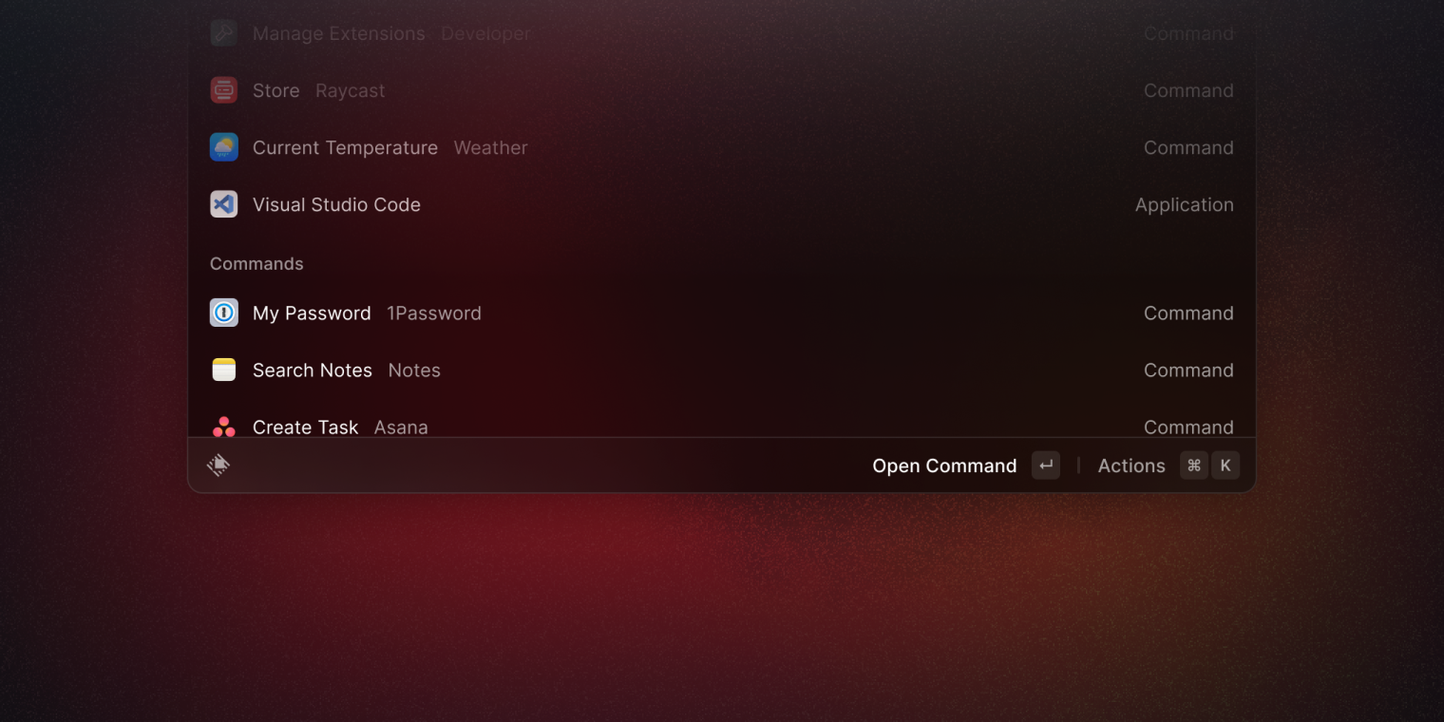1444x722 pixels.
Task: Click the K key shortcut badge
Action: [x=1225, y=465]
